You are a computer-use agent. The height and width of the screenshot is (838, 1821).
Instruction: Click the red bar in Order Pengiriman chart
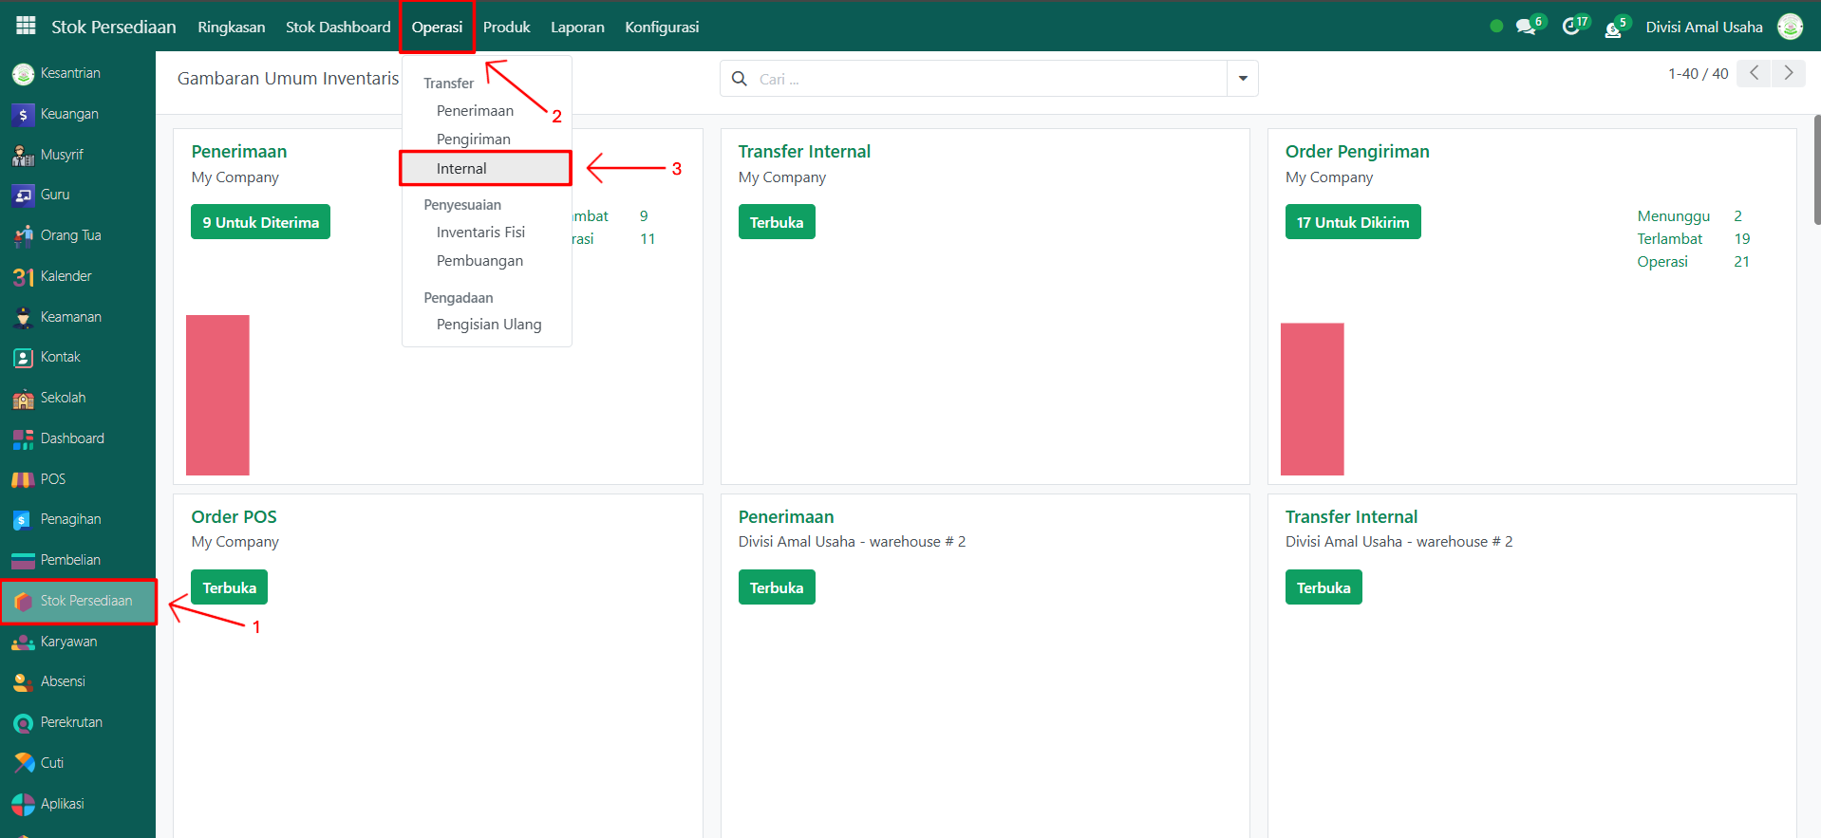1312,399
